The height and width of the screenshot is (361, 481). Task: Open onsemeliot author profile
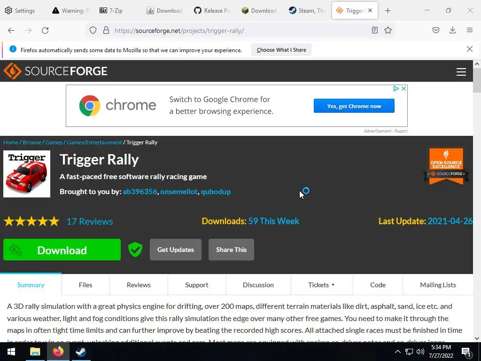click(179, 192)
